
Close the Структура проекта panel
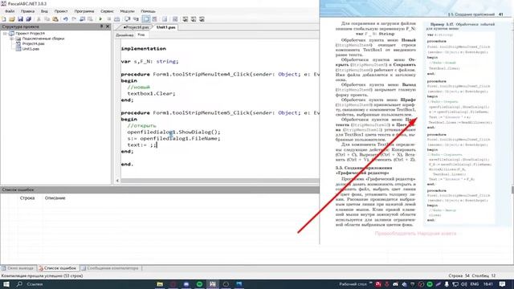(x=108, y=26)
